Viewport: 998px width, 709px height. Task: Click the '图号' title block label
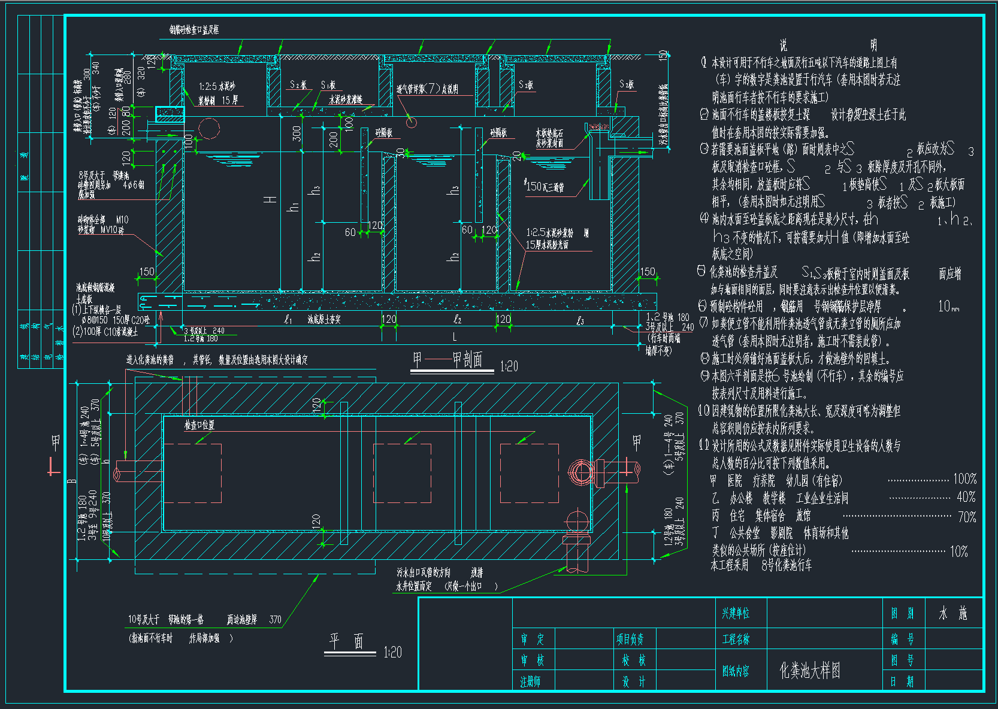902,660
